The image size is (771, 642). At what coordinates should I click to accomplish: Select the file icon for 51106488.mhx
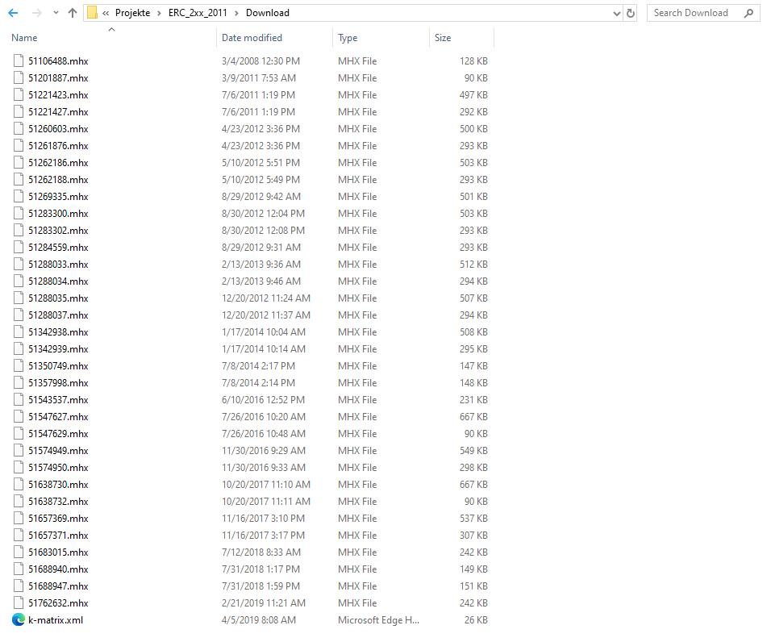(x=19, y=61)
